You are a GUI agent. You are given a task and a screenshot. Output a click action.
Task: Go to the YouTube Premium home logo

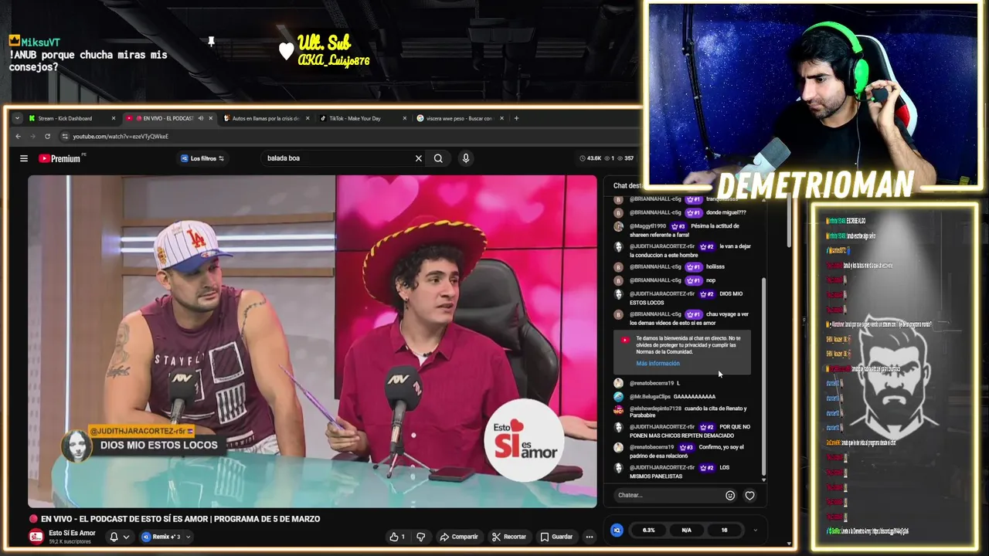click(x=60, y=158)
